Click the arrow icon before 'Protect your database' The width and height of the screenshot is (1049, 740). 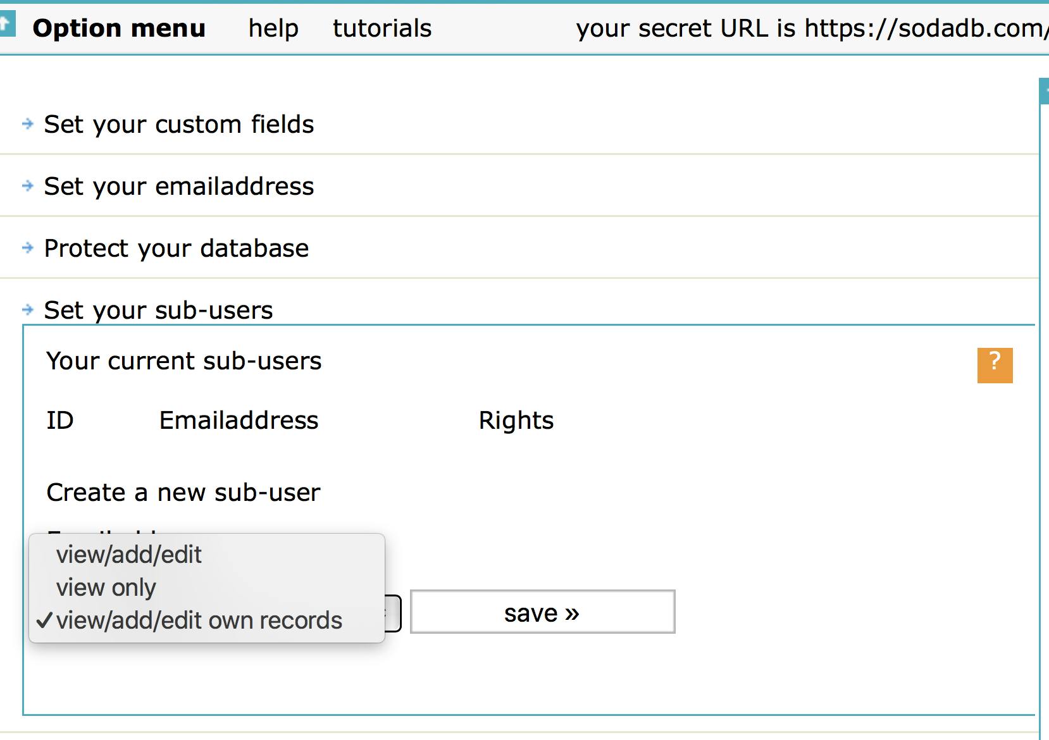point(27,248)
